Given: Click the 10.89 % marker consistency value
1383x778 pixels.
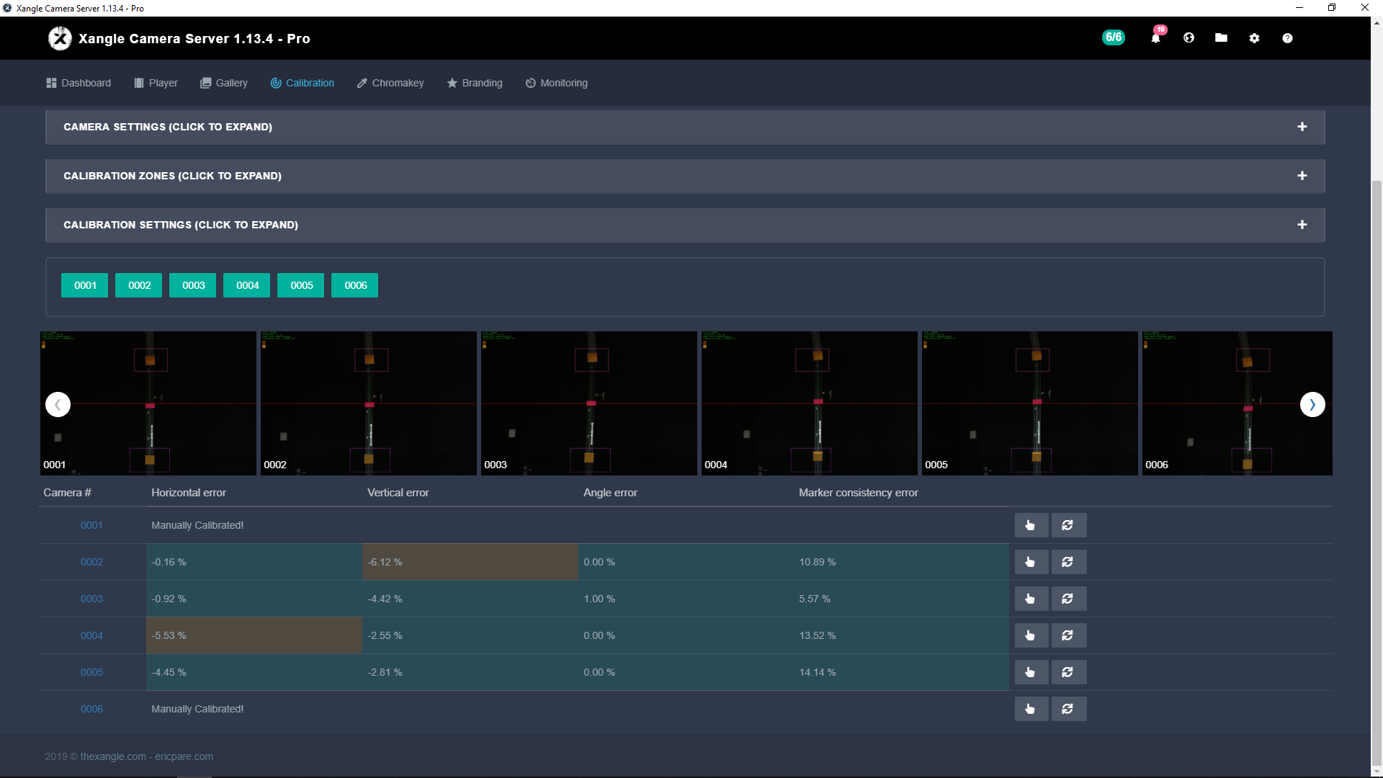Looking at the screenshot, I should point(818,562).
